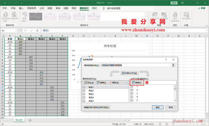Image resolution: width=209 pixels, height=126 pixels.
Task: Click the 图表数据区域 range input field
Action: click(136, 65)
